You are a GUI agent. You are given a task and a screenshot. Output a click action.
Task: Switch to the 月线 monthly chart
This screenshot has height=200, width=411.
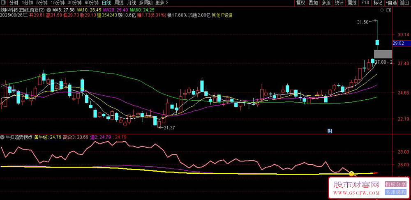click(x=132, y=3)
